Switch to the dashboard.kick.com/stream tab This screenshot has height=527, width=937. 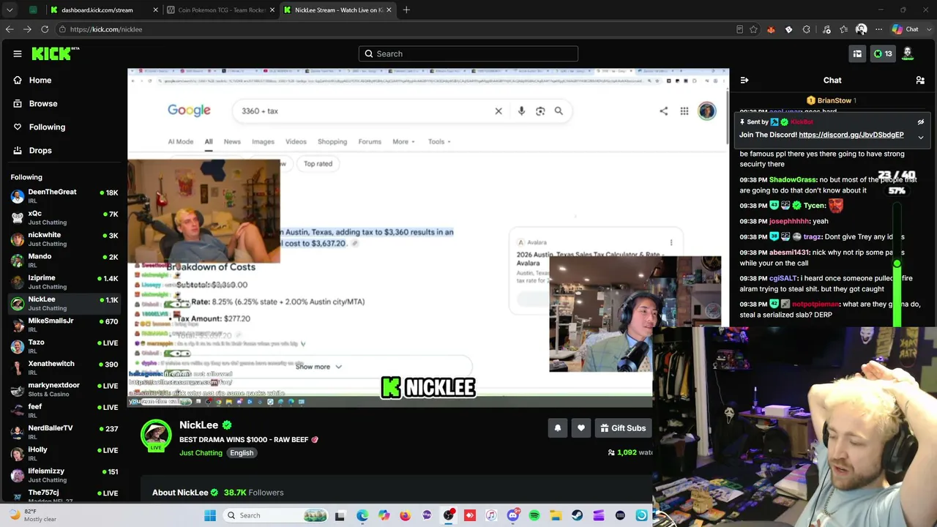tap(104, 10)
